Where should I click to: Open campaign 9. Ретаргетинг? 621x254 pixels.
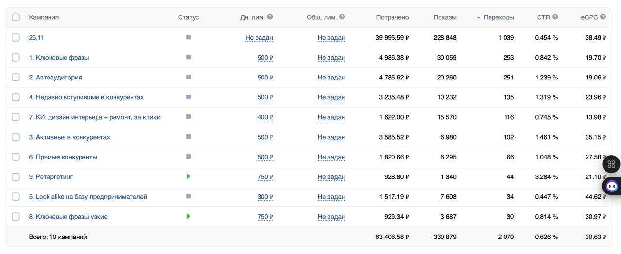(51, 176)
